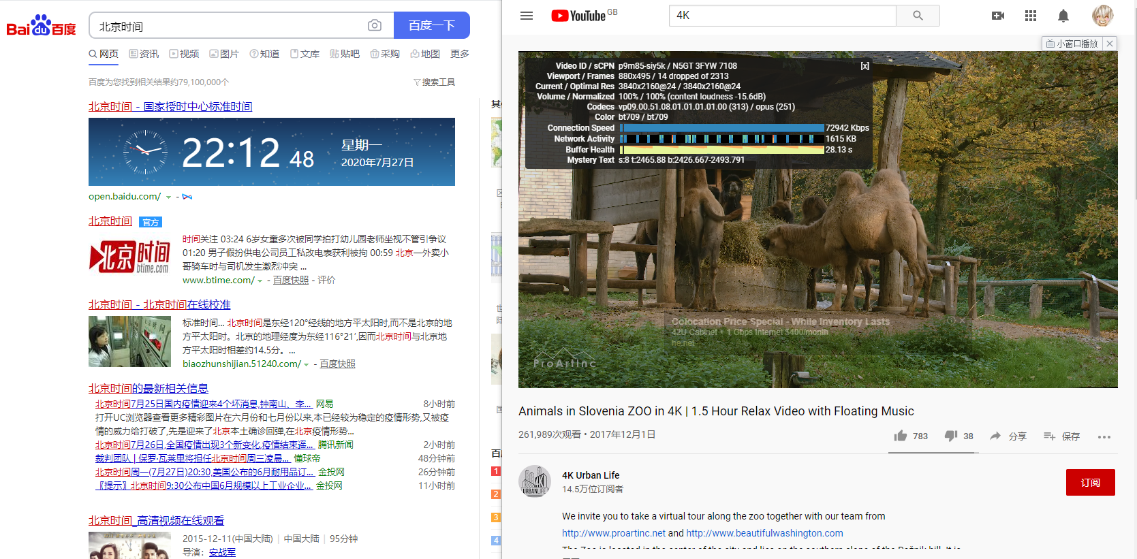Viewport: 1137px width, 559px height.
Task: Open the YouTube account avatar menu
Action: click(x=1103, y=16)
